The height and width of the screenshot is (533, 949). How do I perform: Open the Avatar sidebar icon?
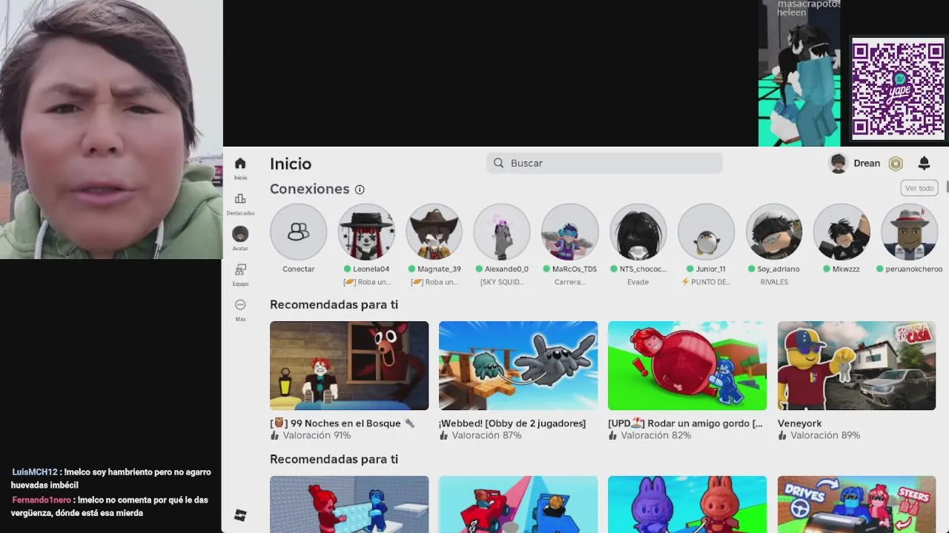click(240, 234)
